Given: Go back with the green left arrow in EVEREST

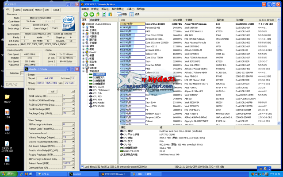Looking at the screenshot, I should click(x=85, y=14).
